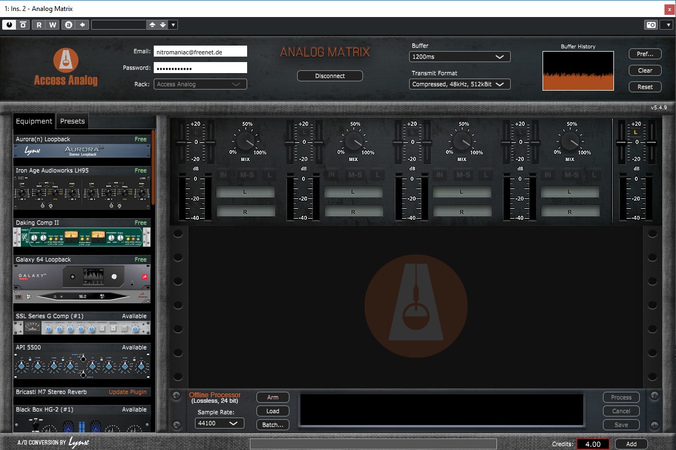The image size is (676, 450).
Task: Toggle the L link button on first slot
Action: [x=269, y=175]
